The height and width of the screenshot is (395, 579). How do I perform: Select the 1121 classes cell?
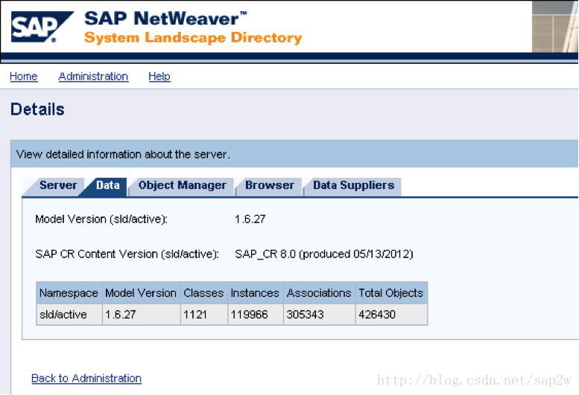click(x=204, y=315)
